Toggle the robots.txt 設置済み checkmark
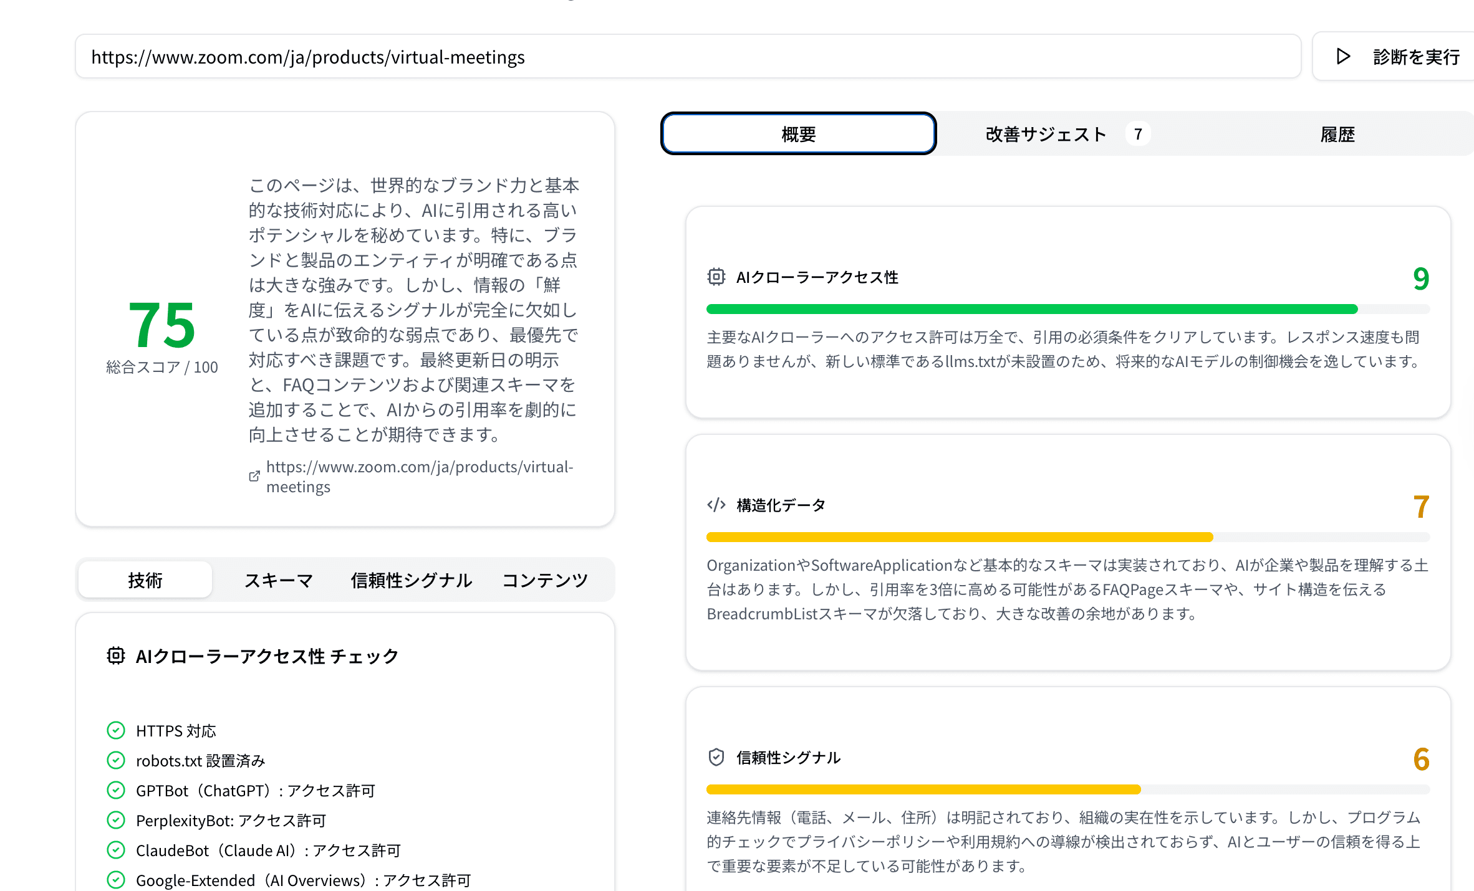 coord(116,760)
